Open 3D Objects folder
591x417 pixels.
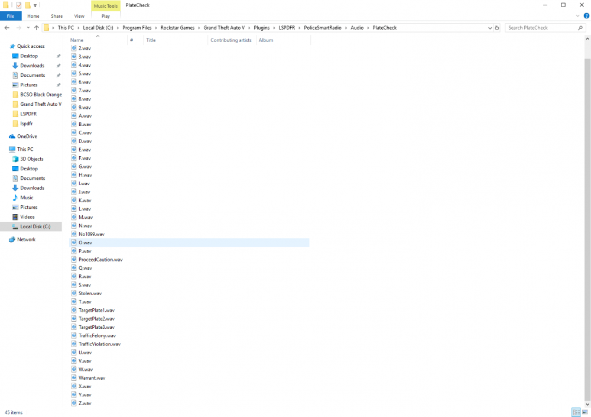pyautogui.click(x=32, y=159)
